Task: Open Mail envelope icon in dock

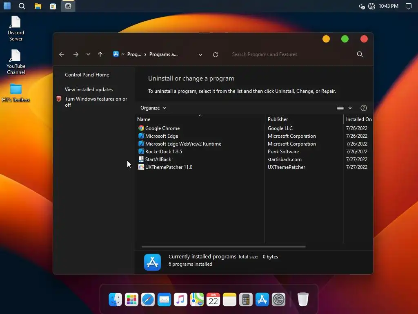Action: point(164,299)
